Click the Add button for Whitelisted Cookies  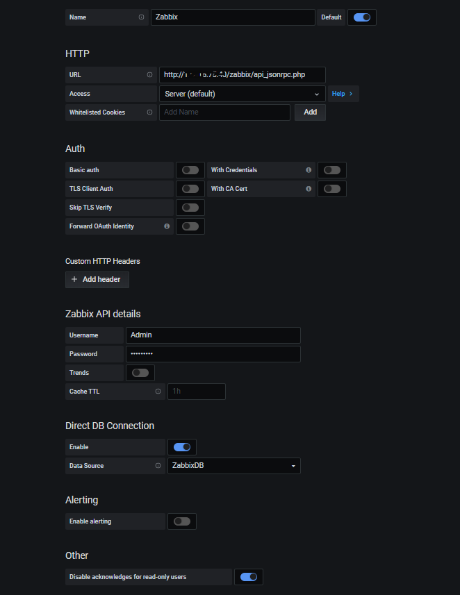coord(310,112)
